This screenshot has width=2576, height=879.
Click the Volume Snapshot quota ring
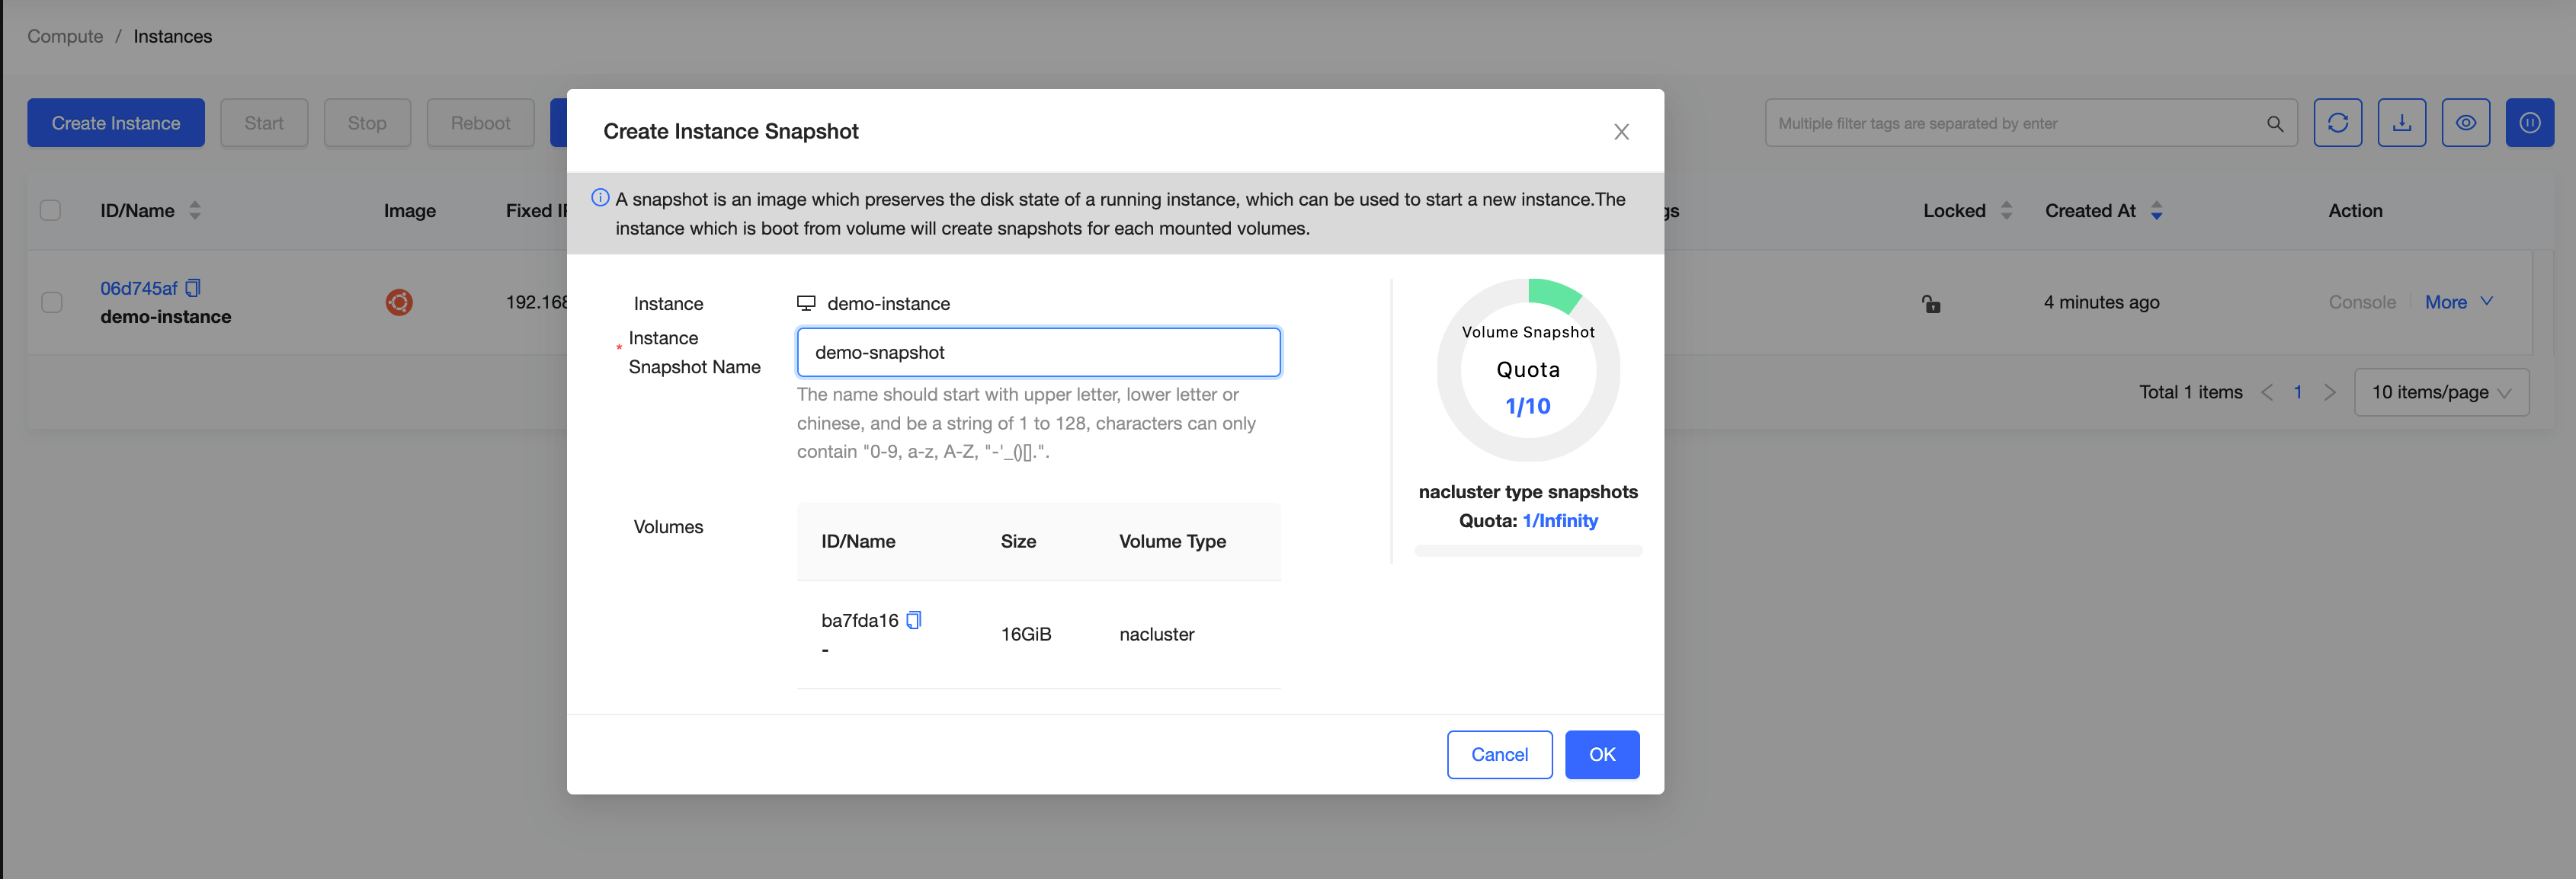(x=1527, y=369)
